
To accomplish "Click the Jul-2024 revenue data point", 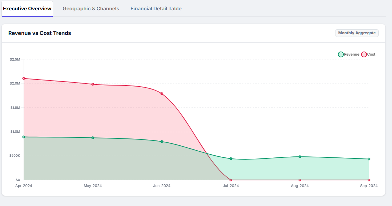I will click(231, 159).
